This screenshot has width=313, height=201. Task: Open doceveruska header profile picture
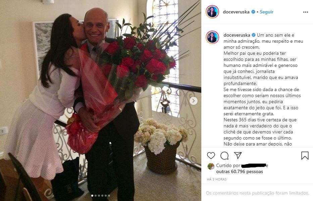(x=212, y=12)
